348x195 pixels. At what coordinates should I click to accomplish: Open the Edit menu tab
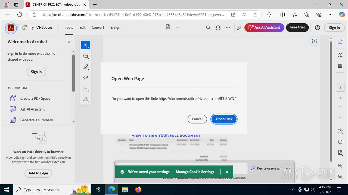[x=82, y=27]
